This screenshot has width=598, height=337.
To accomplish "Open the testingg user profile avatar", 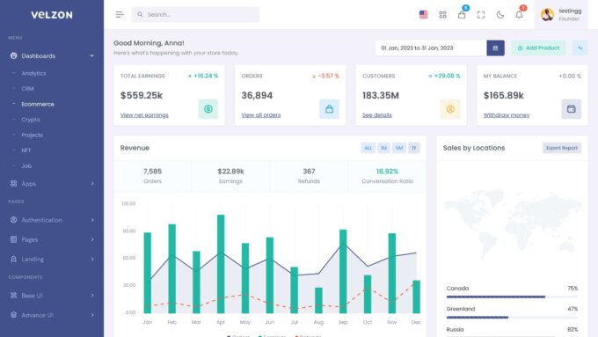I will pos(547,14).
